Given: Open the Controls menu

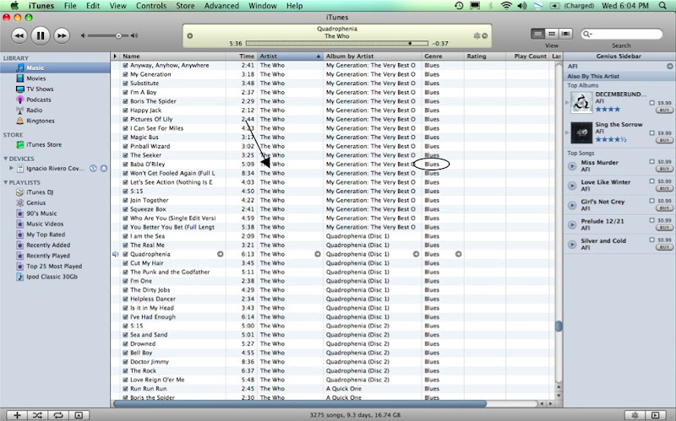Looking at the screenshot, I should [x=151, y=6].
